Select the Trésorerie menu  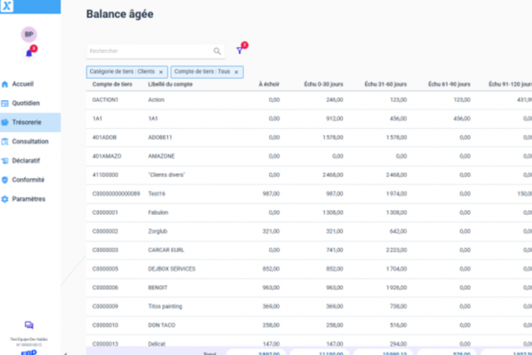pyautogui.click(x=27, y=122)
